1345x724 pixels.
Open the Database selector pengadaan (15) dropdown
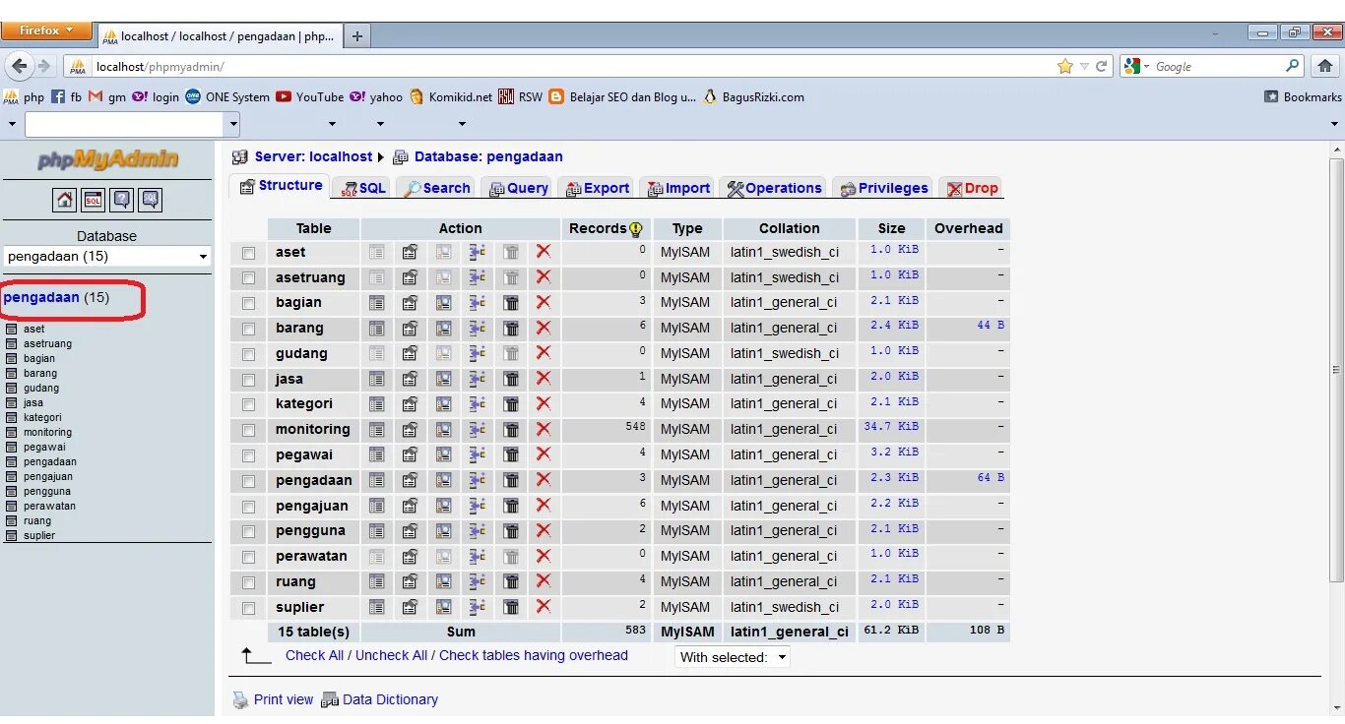(x=107, y=256)
